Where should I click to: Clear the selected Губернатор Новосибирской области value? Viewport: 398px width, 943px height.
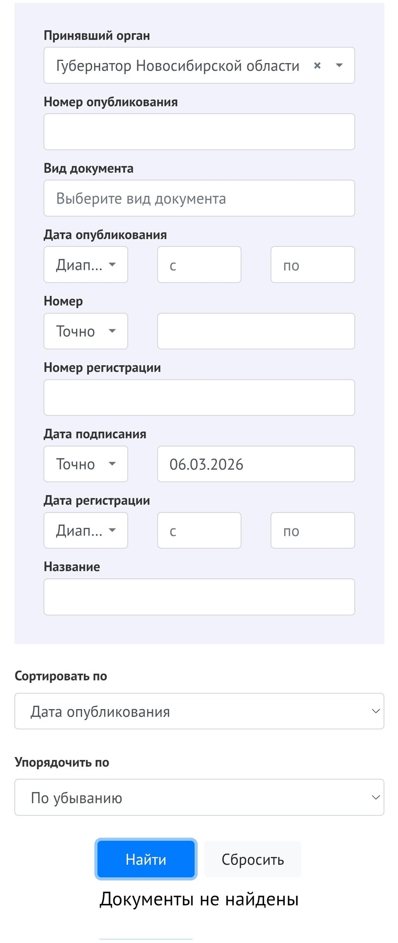[x=317, y=66]
